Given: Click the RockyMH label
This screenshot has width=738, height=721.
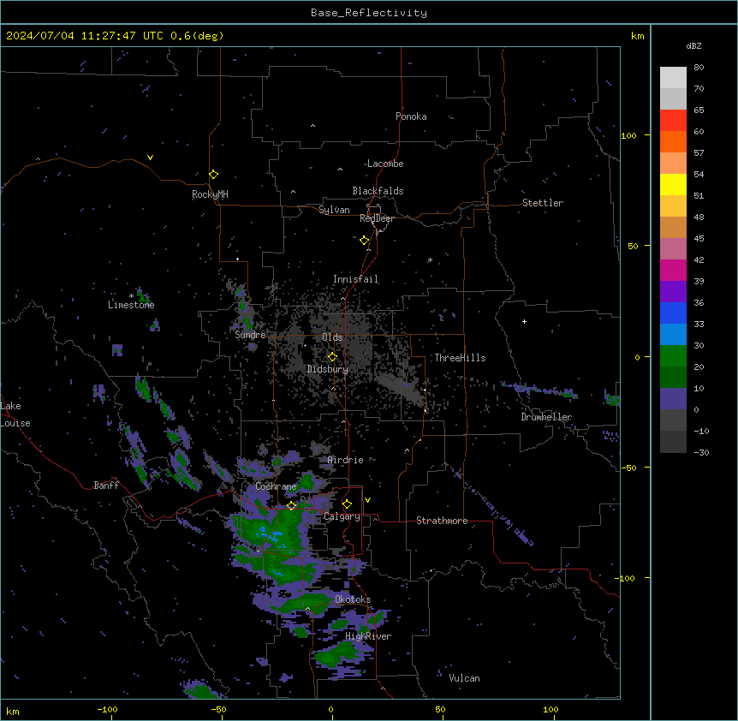Looking at the screenshot, I should [210, 194].
